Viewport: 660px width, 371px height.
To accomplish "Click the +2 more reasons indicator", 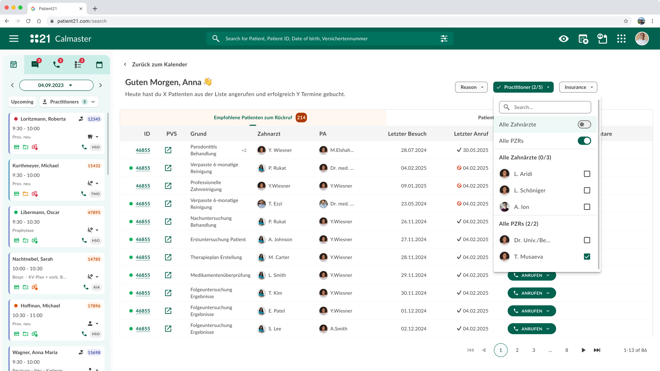I will [244, 150].
